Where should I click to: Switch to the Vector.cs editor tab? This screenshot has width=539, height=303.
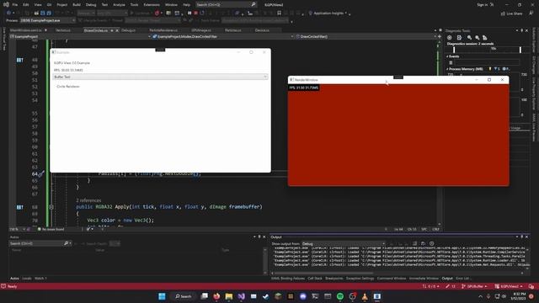(x=63, y=30)
